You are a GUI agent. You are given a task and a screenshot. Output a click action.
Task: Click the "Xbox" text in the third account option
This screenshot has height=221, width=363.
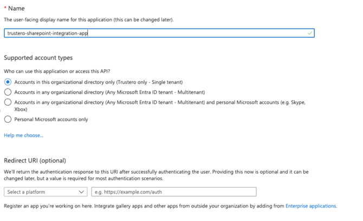[21, 109]
